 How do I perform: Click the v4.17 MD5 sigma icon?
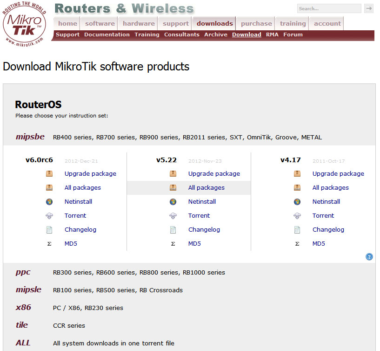297,244
